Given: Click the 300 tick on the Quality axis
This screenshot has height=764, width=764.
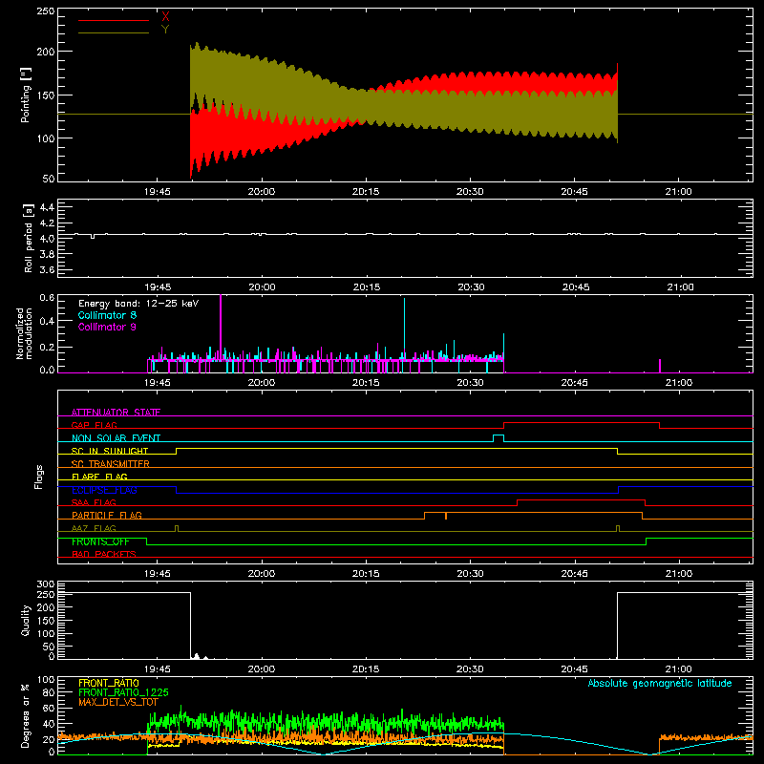Looking at the screenshot, I should (46, 584).
